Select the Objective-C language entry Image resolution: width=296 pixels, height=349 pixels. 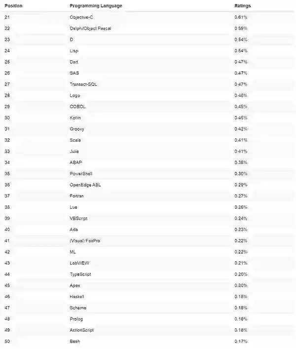coord(81,17)
